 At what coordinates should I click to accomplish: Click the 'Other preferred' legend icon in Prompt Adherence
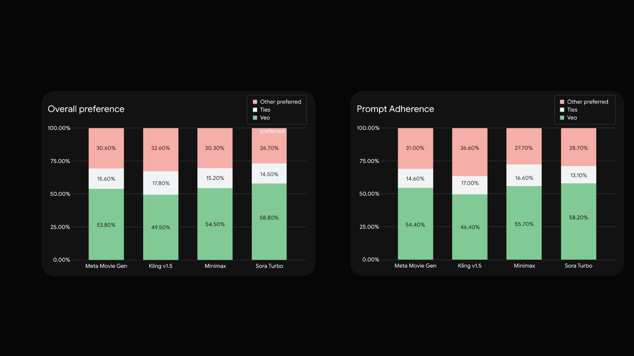[x=562, y=101]
